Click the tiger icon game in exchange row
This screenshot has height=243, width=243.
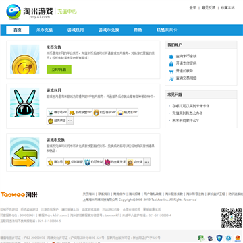pos(67,162)
